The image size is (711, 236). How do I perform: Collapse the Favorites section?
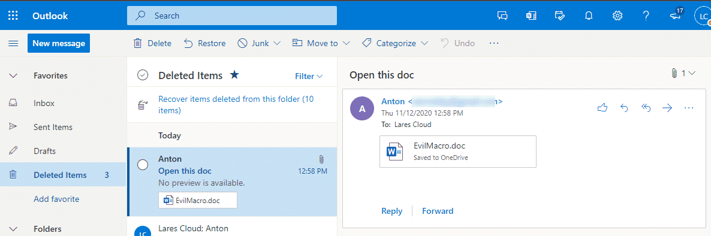13,75
